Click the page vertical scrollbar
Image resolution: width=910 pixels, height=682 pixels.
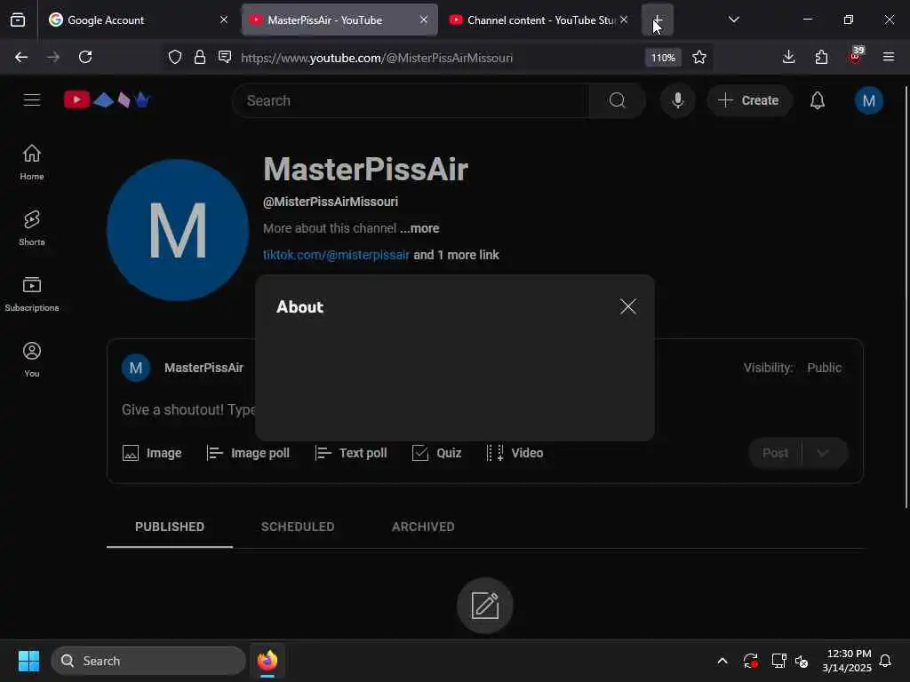tap(906, 296)
